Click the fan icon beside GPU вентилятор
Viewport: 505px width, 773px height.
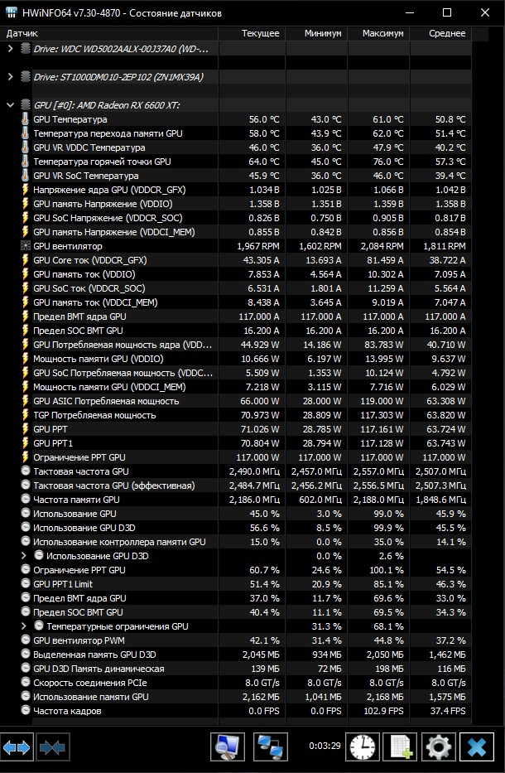[26, 246]
